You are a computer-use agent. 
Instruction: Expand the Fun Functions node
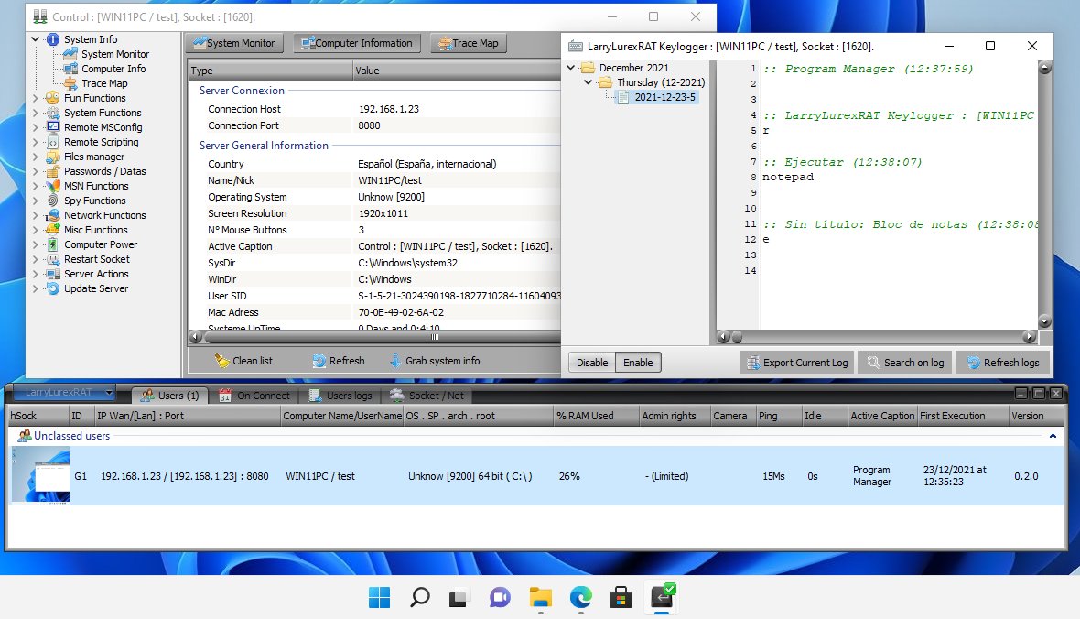(35, 98)
